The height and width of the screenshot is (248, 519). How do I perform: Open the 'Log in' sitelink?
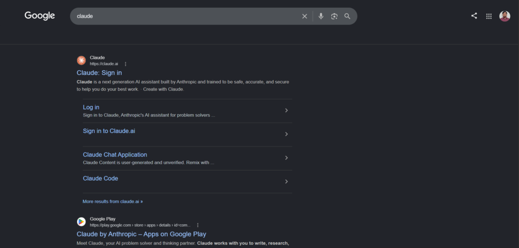click(x=91, y=108)
